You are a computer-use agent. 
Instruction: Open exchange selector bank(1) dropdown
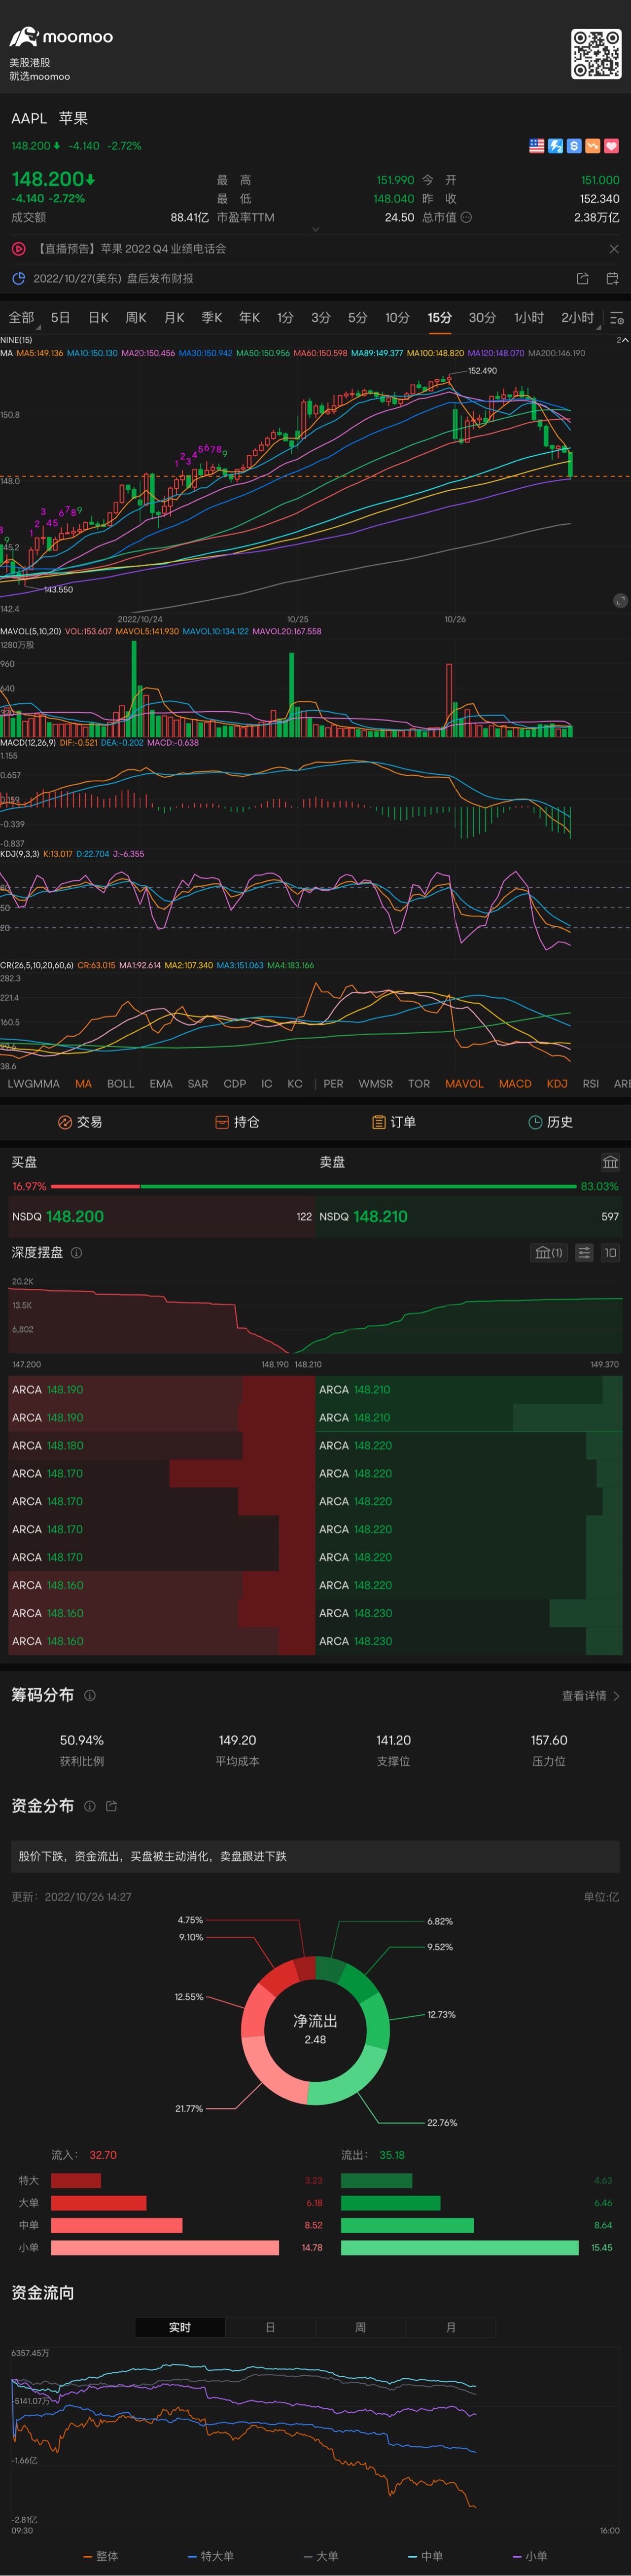coord(549,1253)
